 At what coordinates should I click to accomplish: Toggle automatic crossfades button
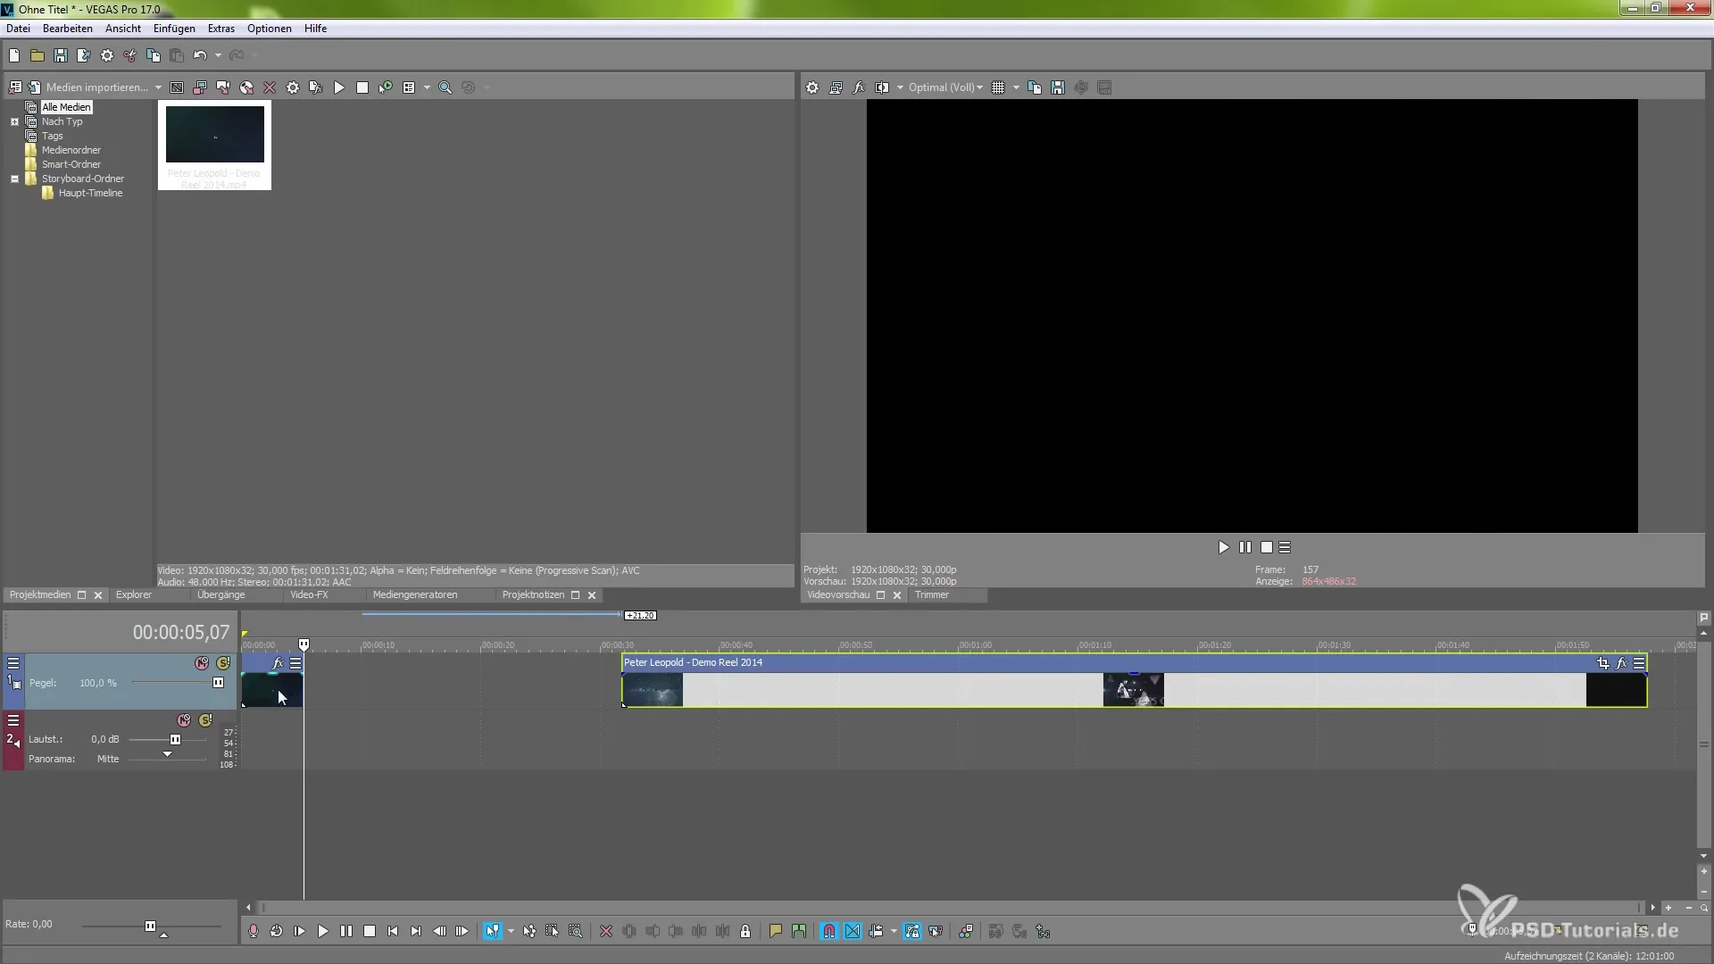click(x=853, y=931)
